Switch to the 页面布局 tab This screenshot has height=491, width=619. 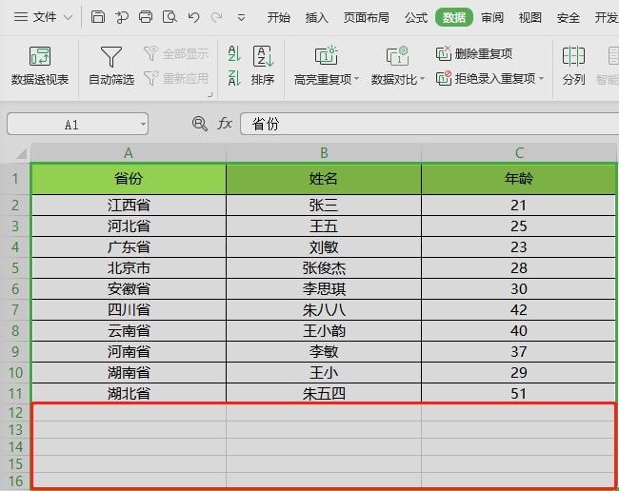pyautogui.click(x=366, y=17)
